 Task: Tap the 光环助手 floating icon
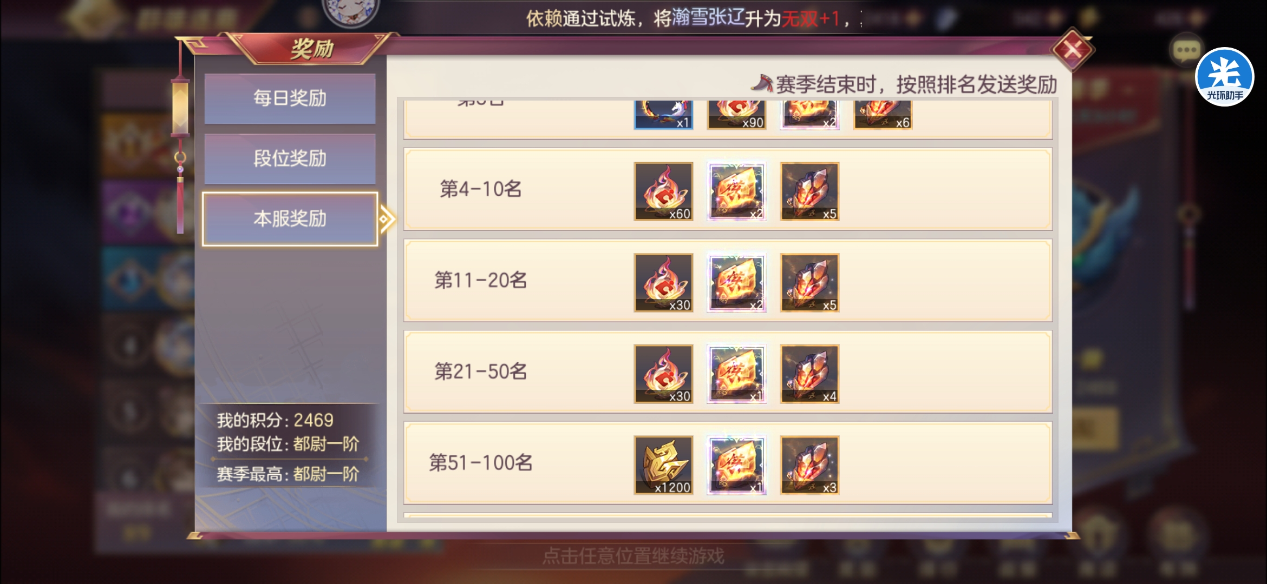point(1224,77)
